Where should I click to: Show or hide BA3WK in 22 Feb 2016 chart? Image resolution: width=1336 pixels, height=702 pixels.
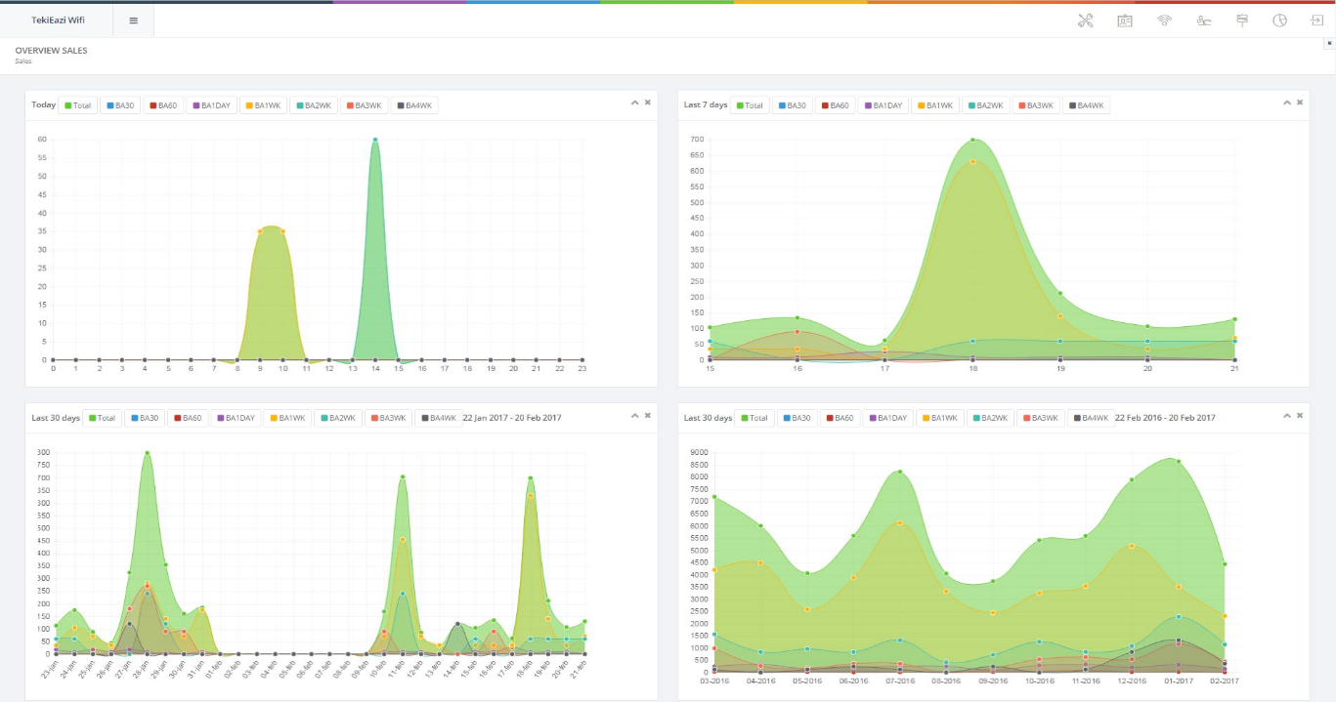pos(1042,418)
